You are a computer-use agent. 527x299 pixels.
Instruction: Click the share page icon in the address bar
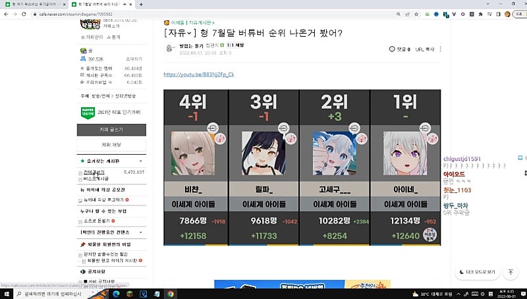407,14
